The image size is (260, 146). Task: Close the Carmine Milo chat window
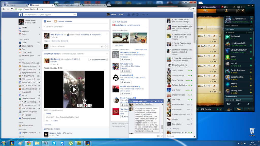(162, 101)
